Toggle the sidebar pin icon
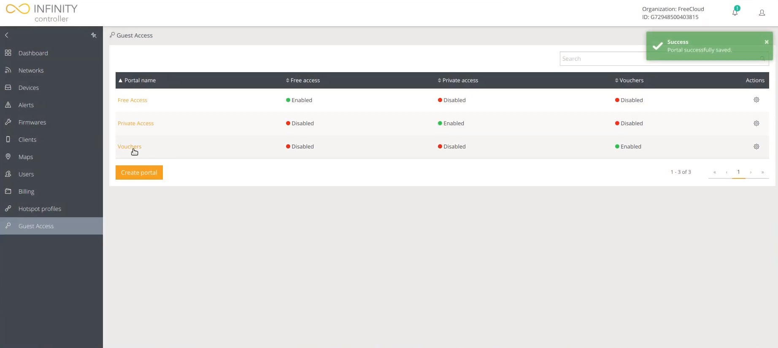 tap(94, 35)
